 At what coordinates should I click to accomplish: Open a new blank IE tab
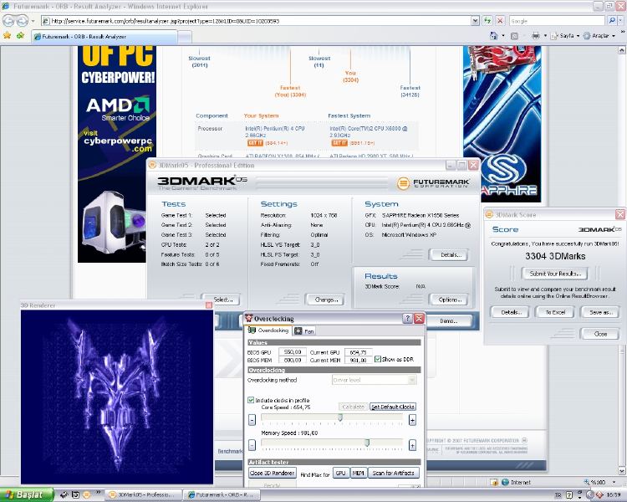tap(185, 37)
